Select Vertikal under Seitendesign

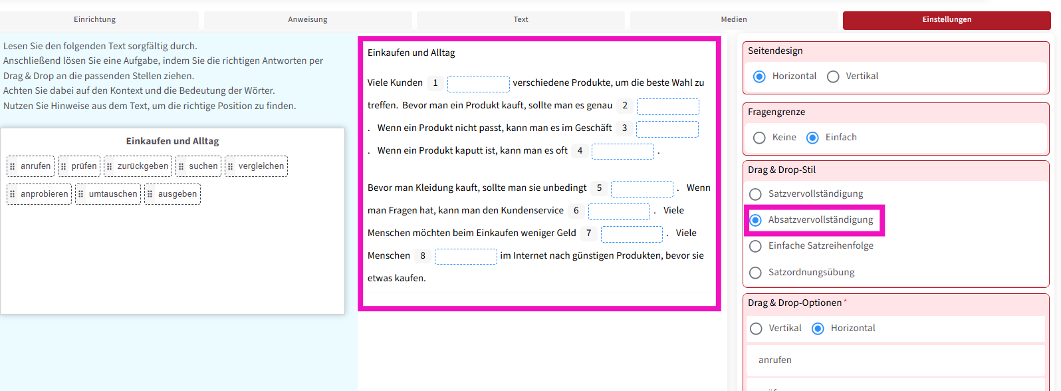[833, 76]
